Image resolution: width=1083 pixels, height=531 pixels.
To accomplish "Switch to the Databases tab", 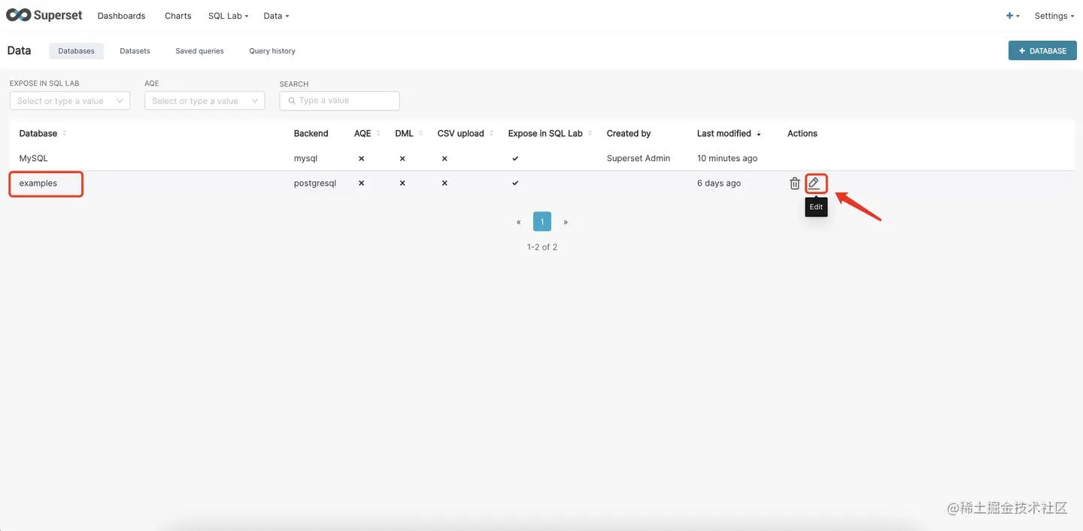I will point(77,51).
